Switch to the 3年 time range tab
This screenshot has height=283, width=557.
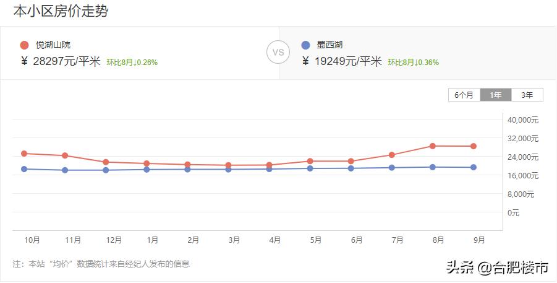527,95
